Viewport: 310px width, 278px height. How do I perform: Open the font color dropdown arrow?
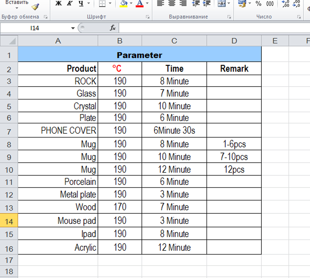[147, 3]
